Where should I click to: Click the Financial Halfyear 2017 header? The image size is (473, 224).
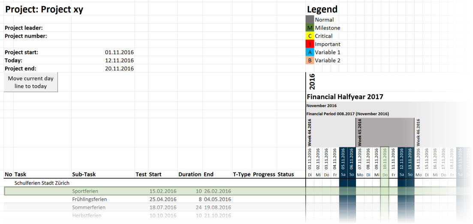coord(345,97)
